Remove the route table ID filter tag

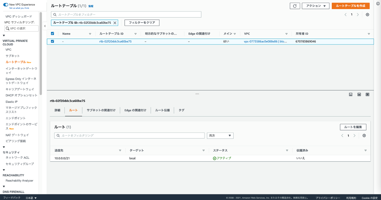(x=115, y=23)
